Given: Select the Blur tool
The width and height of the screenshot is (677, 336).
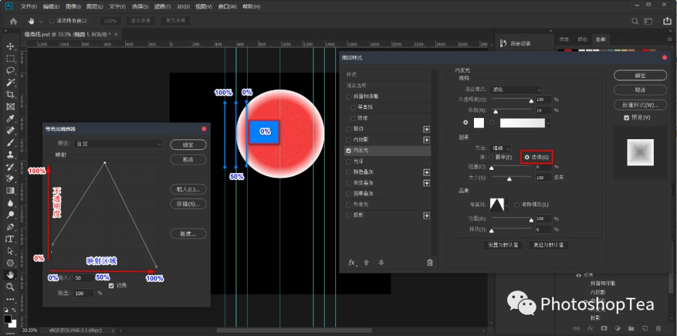Looking at the screenshot, I should [x=11, y=202].
